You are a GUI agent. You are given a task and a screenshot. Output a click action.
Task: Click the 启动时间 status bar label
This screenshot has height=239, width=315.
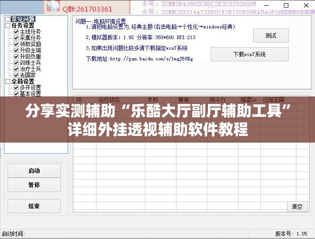tap(13, 234)
